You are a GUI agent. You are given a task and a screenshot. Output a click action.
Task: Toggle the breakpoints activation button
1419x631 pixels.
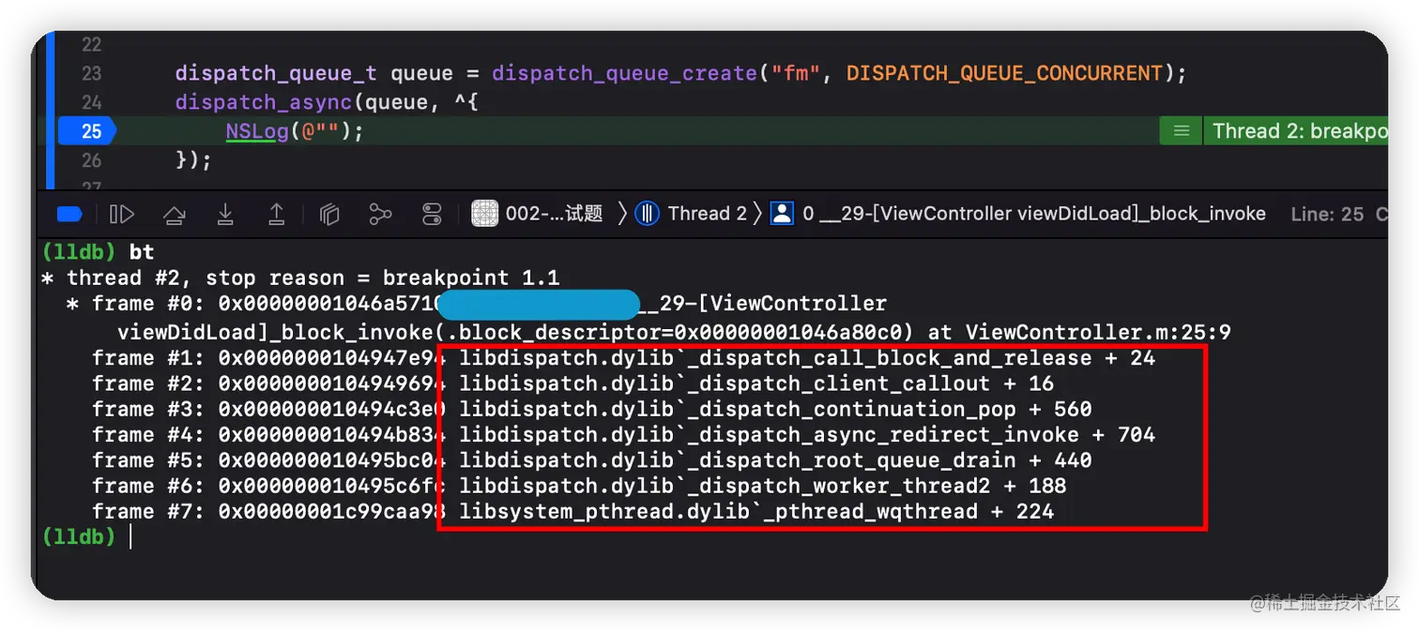pos(70,215)
